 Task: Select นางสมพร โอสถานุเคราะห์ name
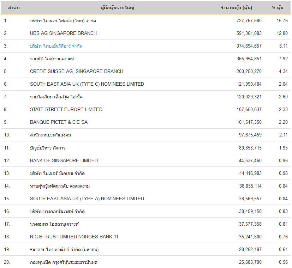coord(54,224)
